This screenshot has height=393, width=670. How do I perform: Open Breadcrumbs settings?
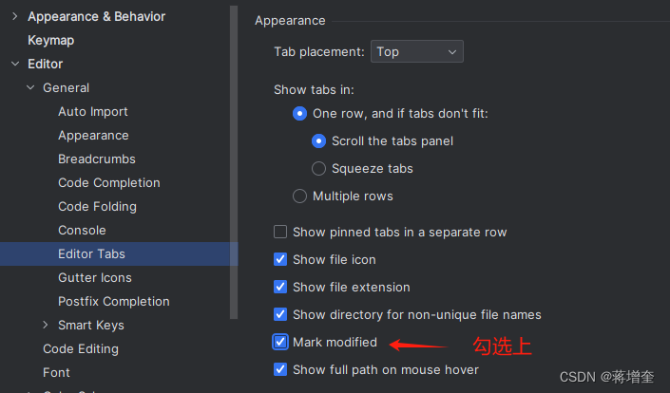[x=97, y=159]
